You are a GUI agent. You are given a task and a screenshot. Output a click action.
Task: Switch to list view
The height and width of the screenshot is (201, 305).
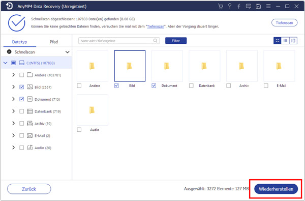[x=285, y=41]
